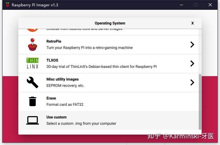
Task: Click the wrench icon for Misc utility images
Action: [33, 82]
